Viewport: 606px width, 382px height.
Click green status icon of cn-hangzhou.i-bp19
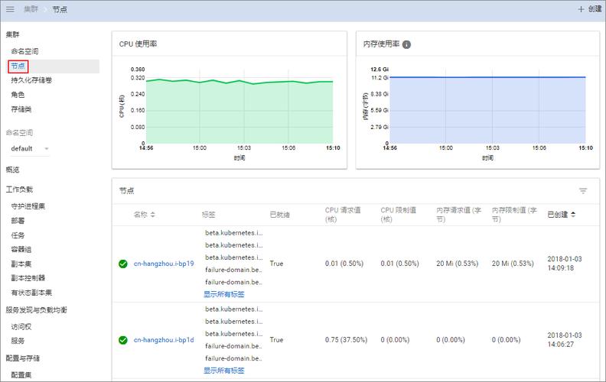(x=123, y=264)
